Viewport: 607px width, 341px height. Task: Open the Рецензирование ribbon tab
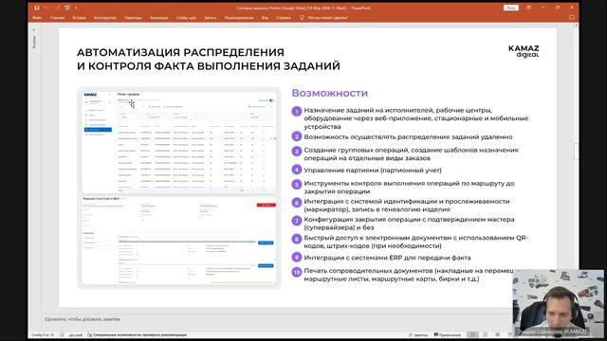pyautogui.click(x=239, y=18)
